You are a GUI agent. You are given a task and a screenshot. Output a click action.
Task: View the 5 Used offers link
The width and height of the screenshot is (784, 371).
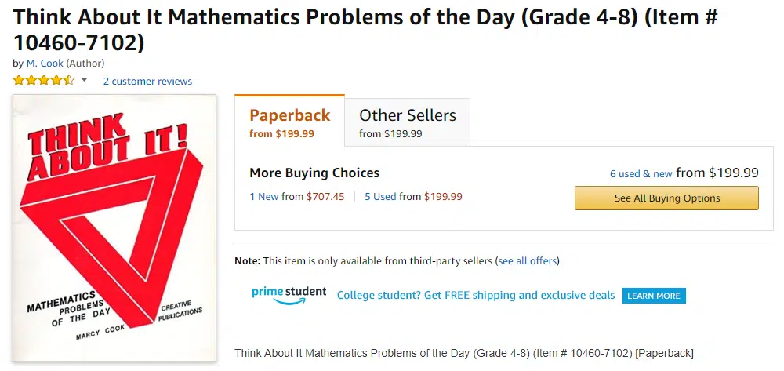[380, 197]
